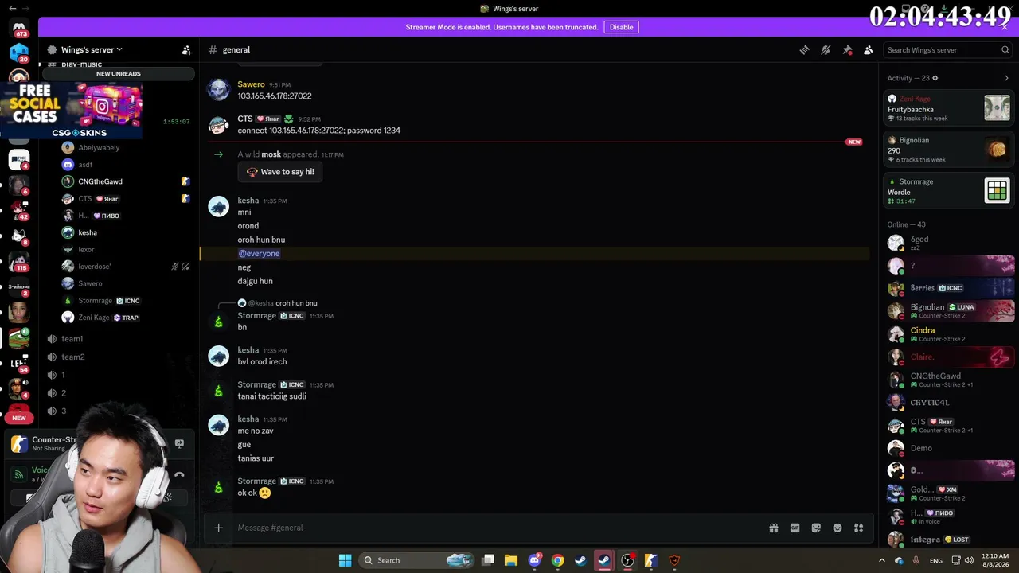This screenshot has width=1019, height=573.
Task: Switch the ENG input language
Action: tap(936, 560)
